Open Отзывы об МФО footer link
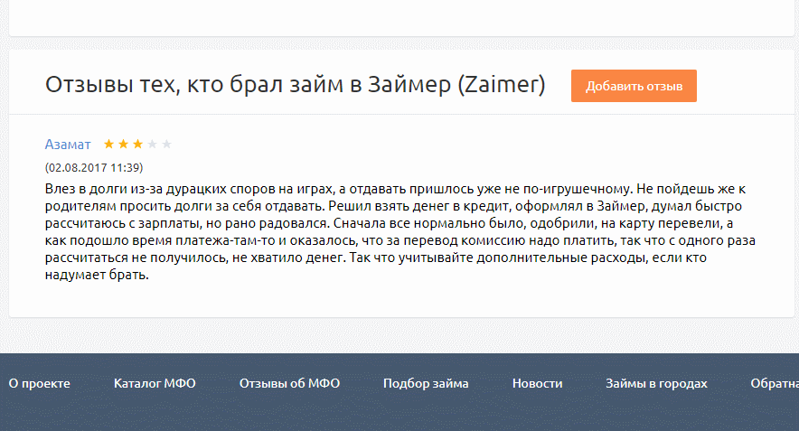Viewport: 799px width, 431px height. 289,383
